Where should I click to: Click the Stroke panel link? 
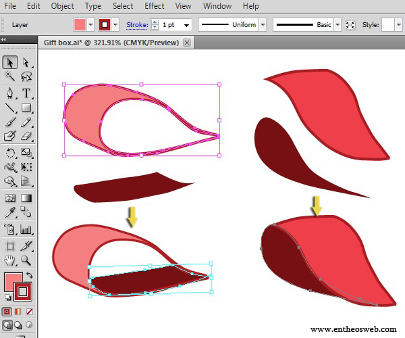pyautogui.click(x=136, y=25)
